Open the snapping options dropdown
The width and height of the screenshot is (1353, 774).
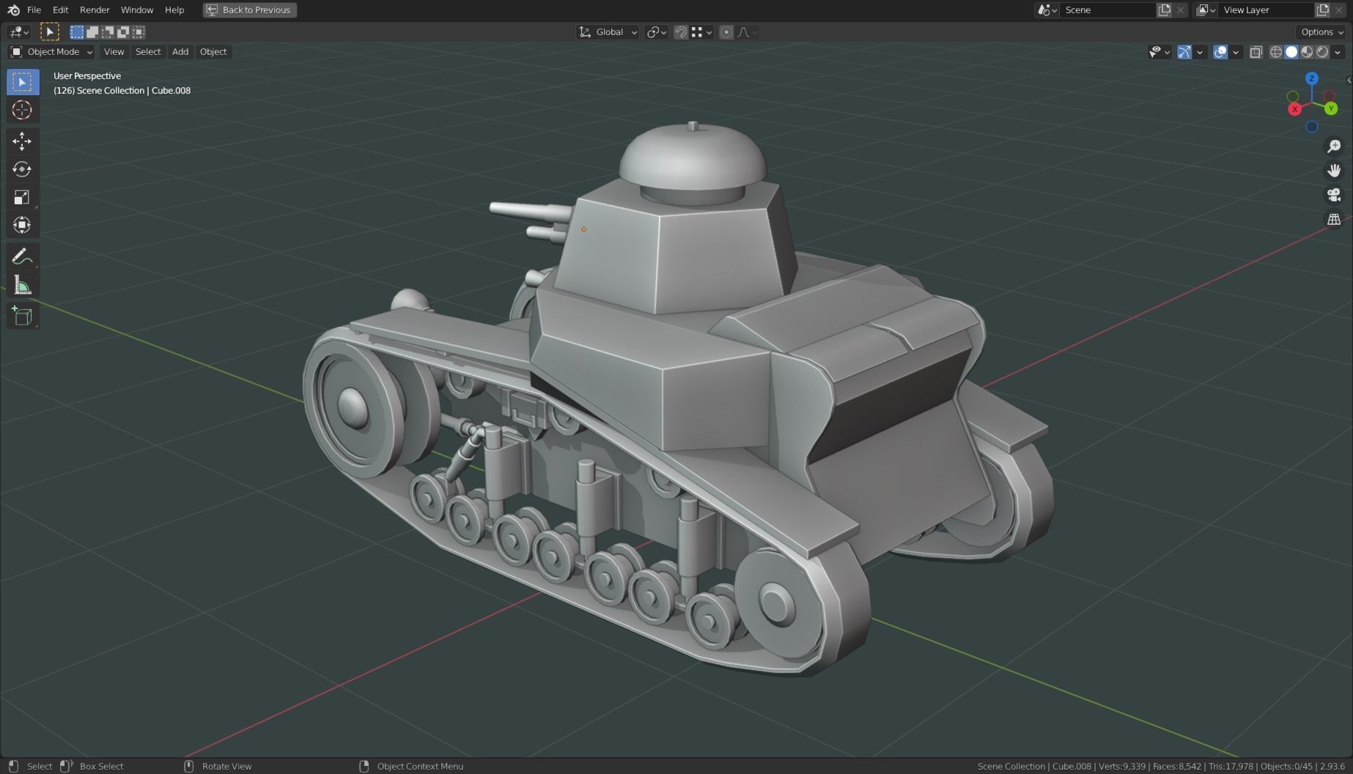click(702, 31)
